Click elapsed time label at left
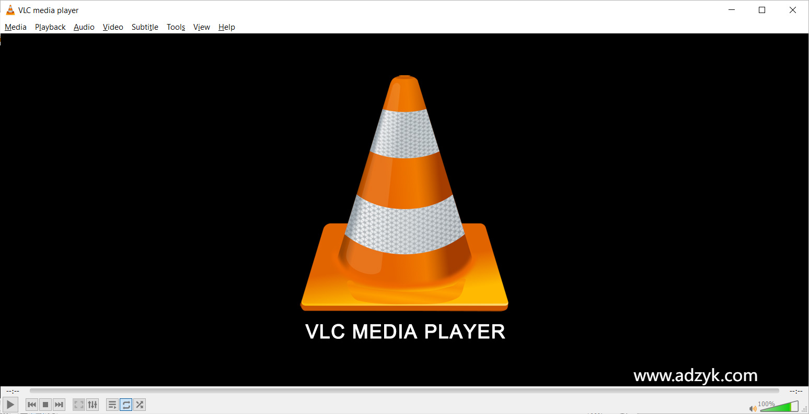Viewport: 809px width, 414px height. point(13,391)
